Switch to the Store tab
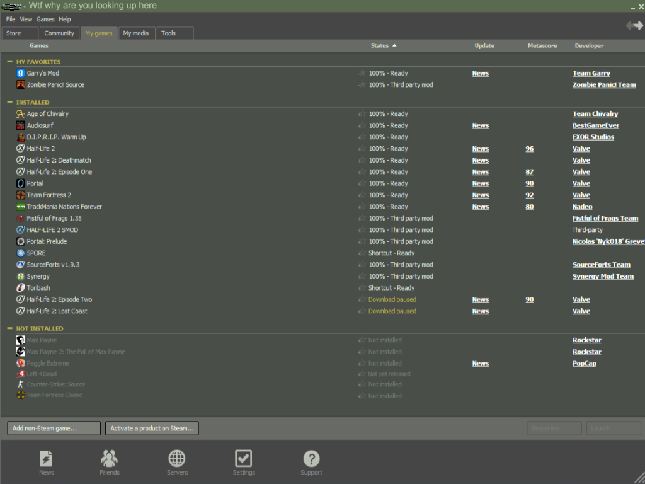 pyautogui.click(x=20, y=33)
